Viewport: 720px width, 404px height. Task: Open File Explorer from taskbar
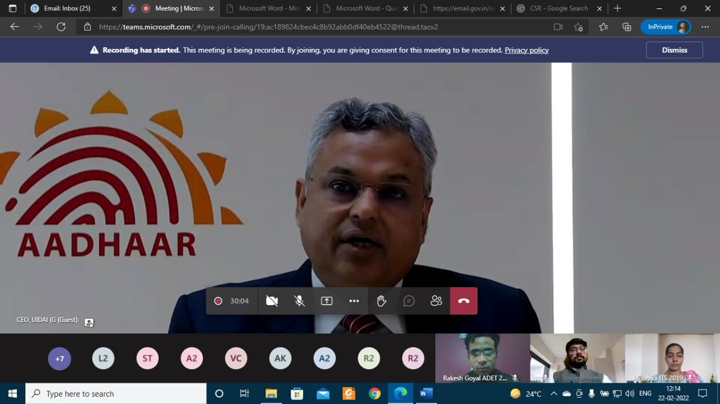pyautogui.click(x=271, y=394)
